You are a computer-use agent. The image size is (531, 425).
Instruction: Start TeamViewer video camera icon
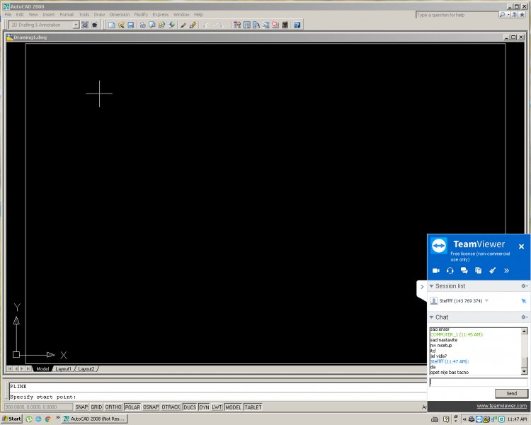coord(436,271)
